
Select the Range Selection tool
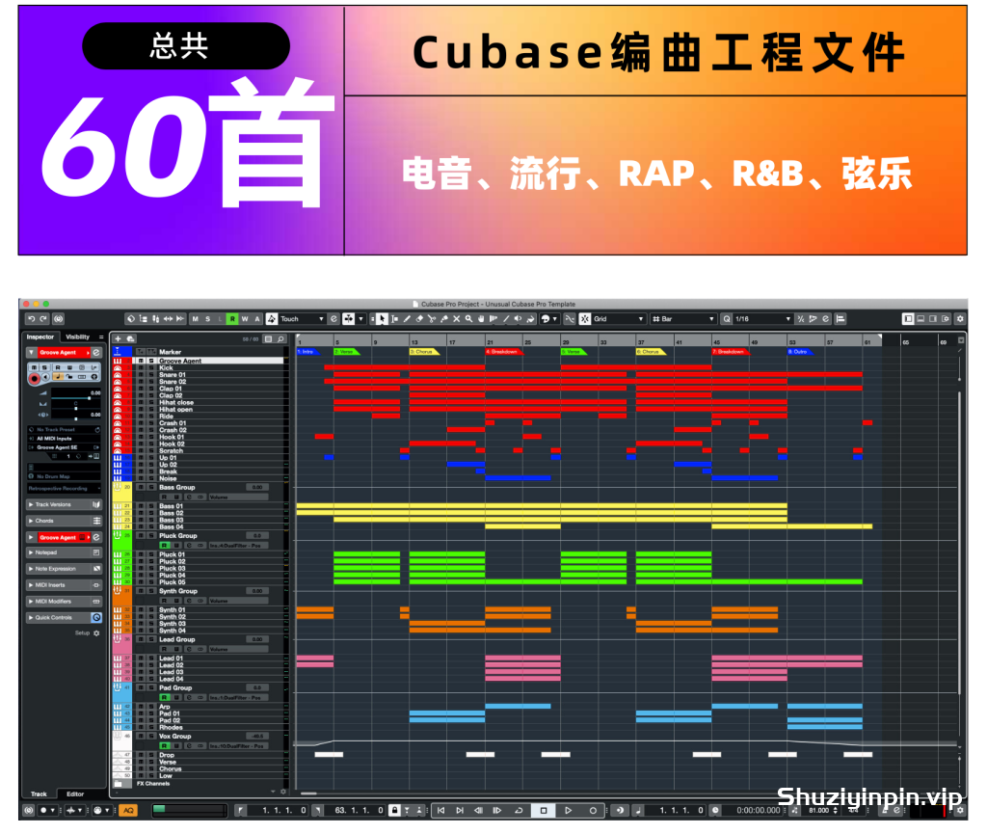click(x=394, y=319)
